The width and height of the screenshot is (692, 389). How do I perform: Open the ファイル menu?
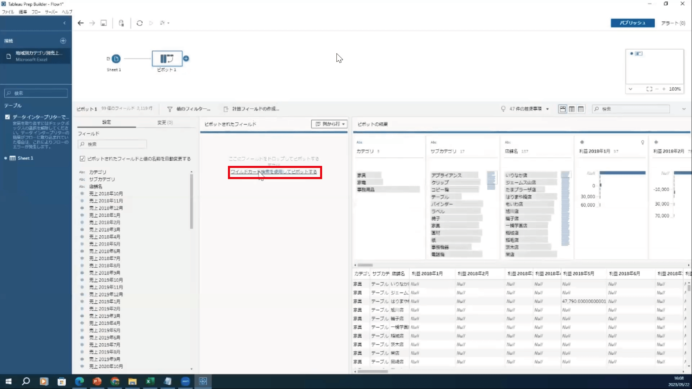[8, 12]
